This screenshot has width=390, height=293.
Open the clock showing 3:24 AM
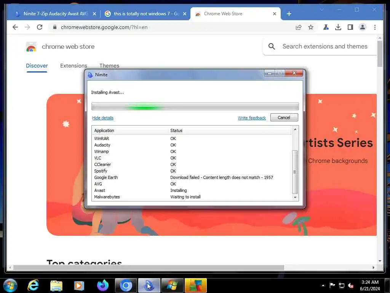[x=370, y=285]
